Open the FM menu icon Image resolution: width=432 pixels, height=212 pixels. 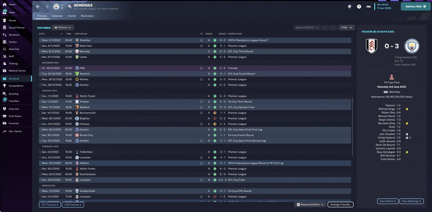(x=369, y=6)
